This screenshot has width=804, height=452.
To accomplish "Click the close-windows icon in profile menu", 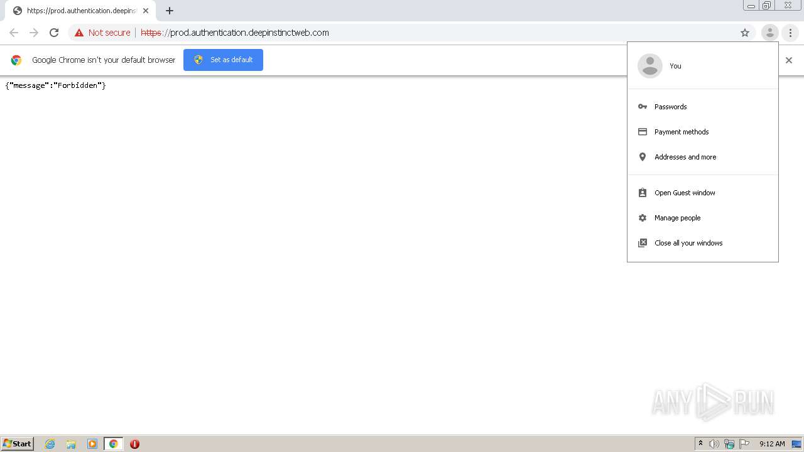I will click(x=643, y=243).
